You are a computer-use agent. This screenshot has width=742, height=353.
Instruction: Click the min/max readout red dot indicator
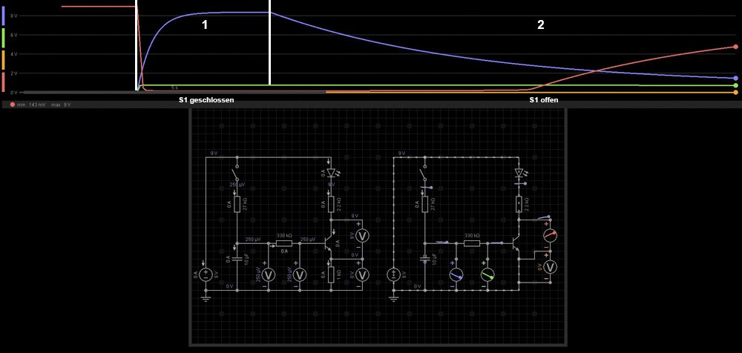pyautogui.click(x=13, y=105)
